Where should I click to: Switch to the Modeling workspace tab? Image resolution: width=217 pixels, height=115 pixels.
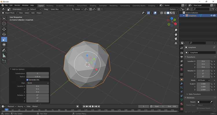click(50, 6)
